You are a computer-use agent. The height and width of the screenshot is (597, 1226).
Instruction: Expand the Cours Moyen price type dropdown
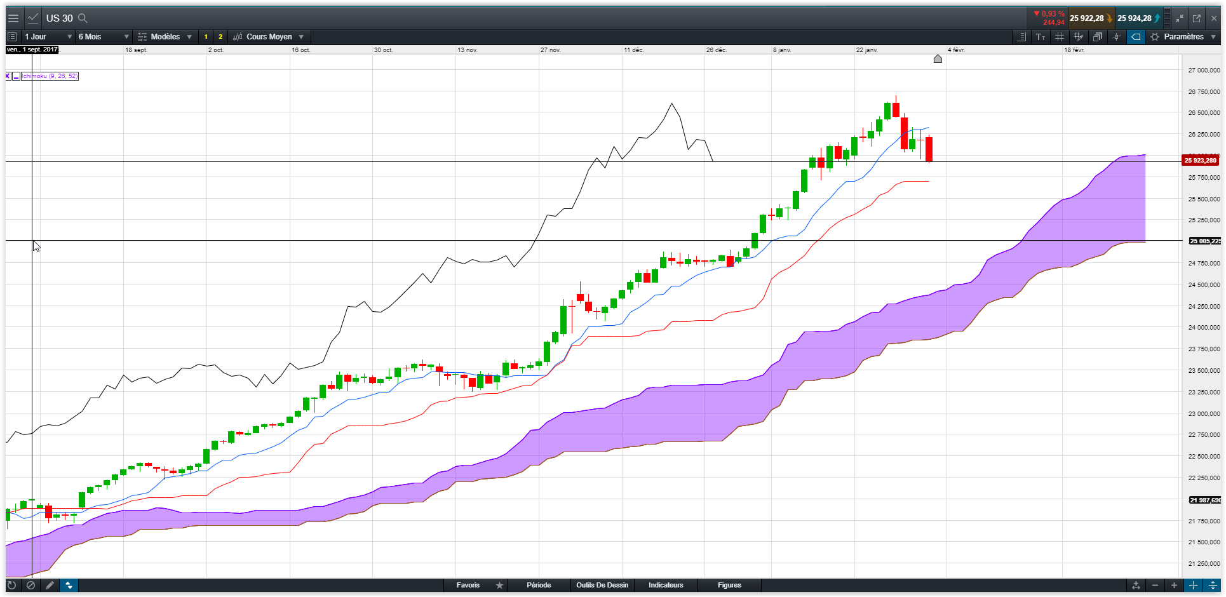[269, 37]
